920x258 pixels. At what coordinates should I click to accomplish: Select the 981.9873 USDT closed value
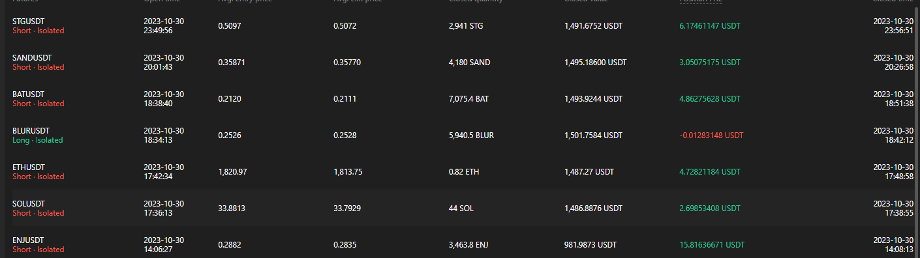[590, 245]
